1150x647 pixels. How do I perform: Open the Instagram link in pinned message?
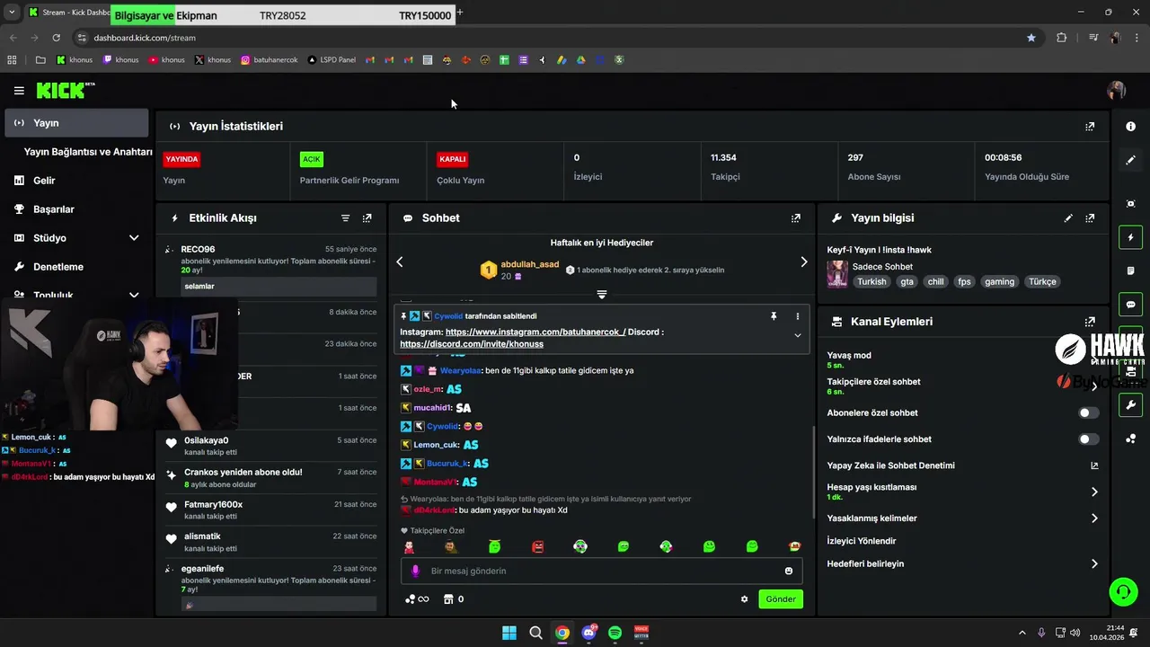tap(535, 332)
